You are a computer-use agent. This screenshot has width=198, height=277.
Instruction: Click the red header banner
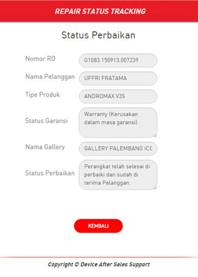99,11
